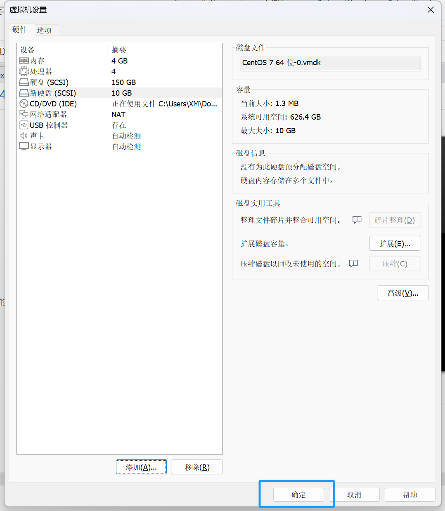The height and width of the screenshot is (511, 445).
Task: Click the USB controller (USB 控制器) icon
Action: click(24, 125)
